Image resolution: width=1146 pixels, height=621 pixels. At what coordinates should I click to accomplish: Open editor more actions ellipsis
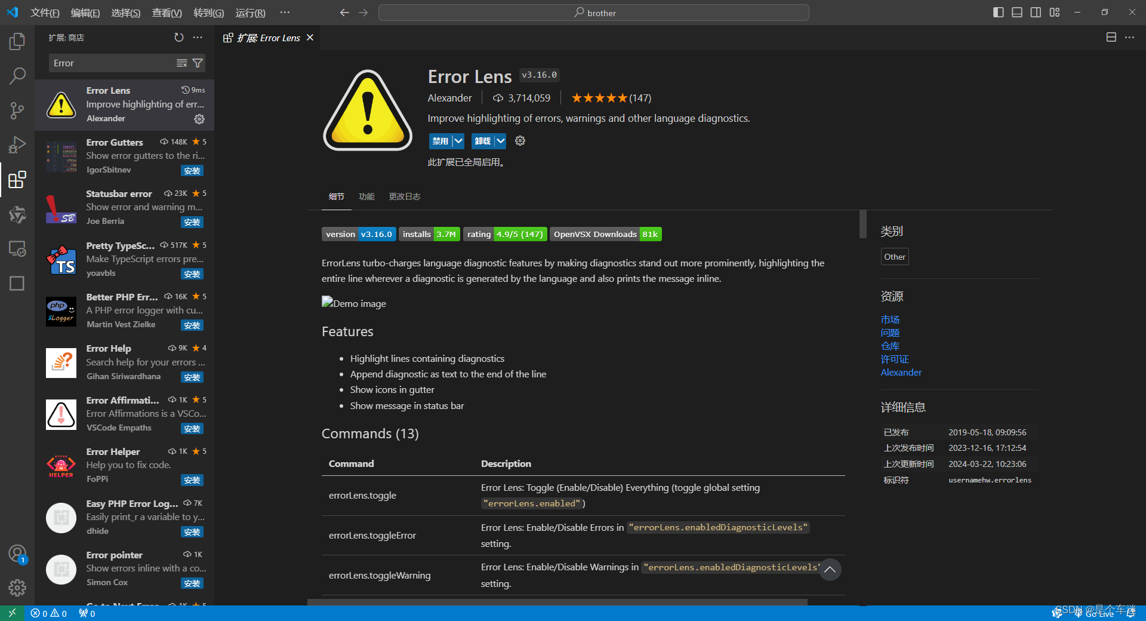click(1129, 37)
